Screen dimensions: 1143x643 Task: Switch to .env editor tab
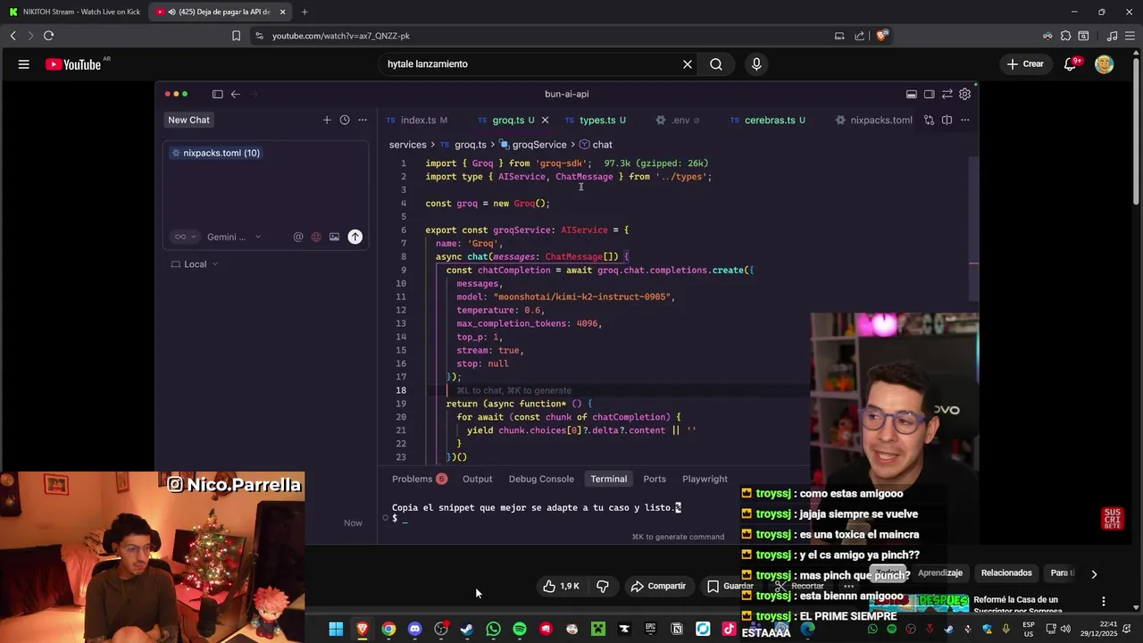678,120
